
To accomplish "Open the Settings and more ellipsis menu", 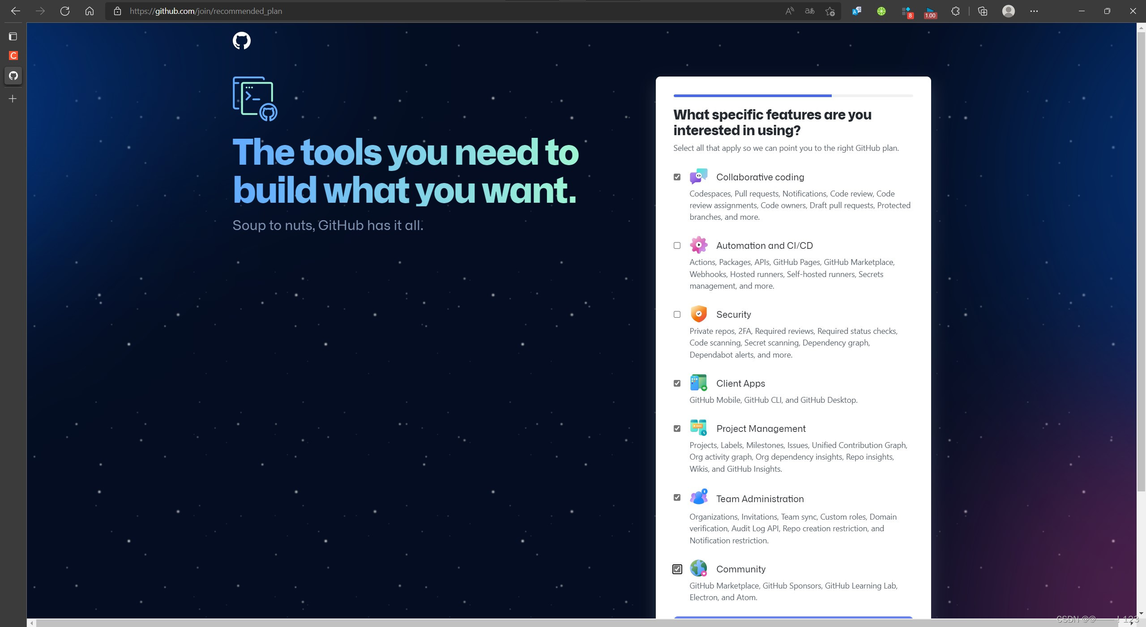I will tap(1034, 11).
